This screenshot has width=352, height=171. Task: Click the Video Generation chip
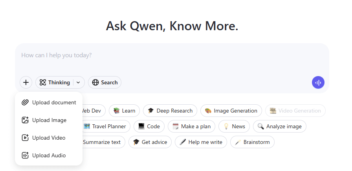click(x=295, y=111)
